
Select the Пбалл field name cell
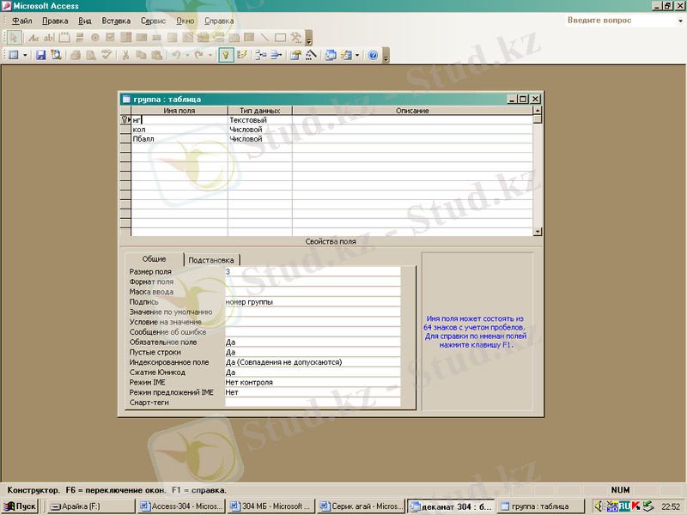coord(179,138)
